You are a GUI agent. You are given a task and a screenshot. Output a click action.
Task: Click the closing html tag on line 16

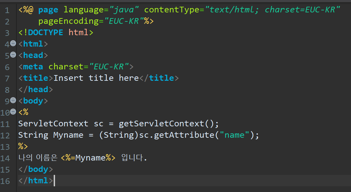pyautogui.click(x=36, y=181)
